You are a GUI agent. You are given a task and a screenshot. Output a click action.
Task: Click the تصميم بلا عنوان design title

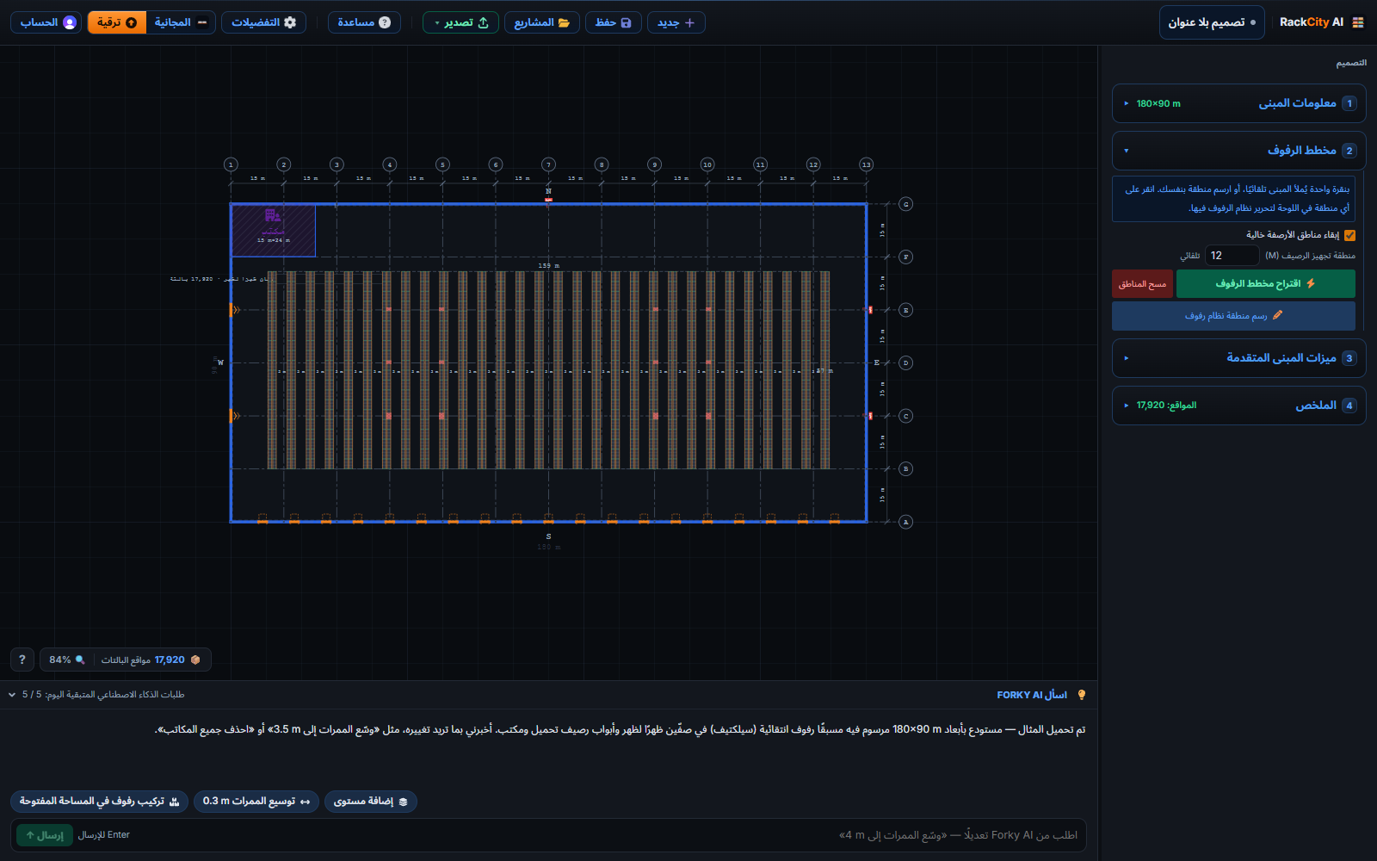click(1212, 22)
